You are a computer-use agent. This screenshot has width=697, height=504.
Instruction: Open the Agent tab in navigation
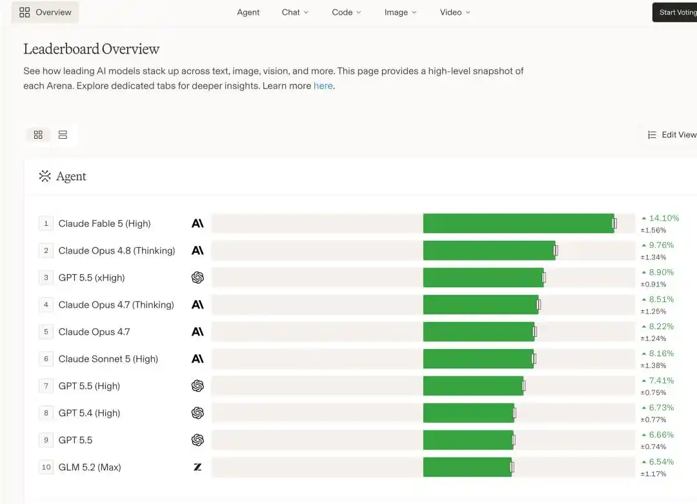click(248, 12)
